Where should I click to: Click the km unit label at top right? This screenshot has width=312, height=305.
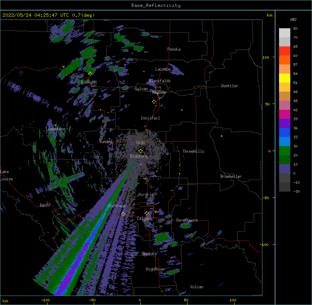point(270,15)
